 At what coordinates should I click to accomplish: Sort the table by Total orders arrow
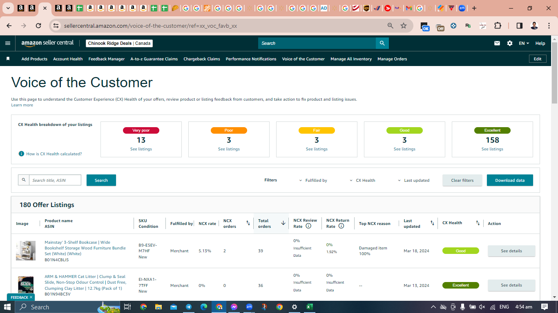(x=283, y=223)
